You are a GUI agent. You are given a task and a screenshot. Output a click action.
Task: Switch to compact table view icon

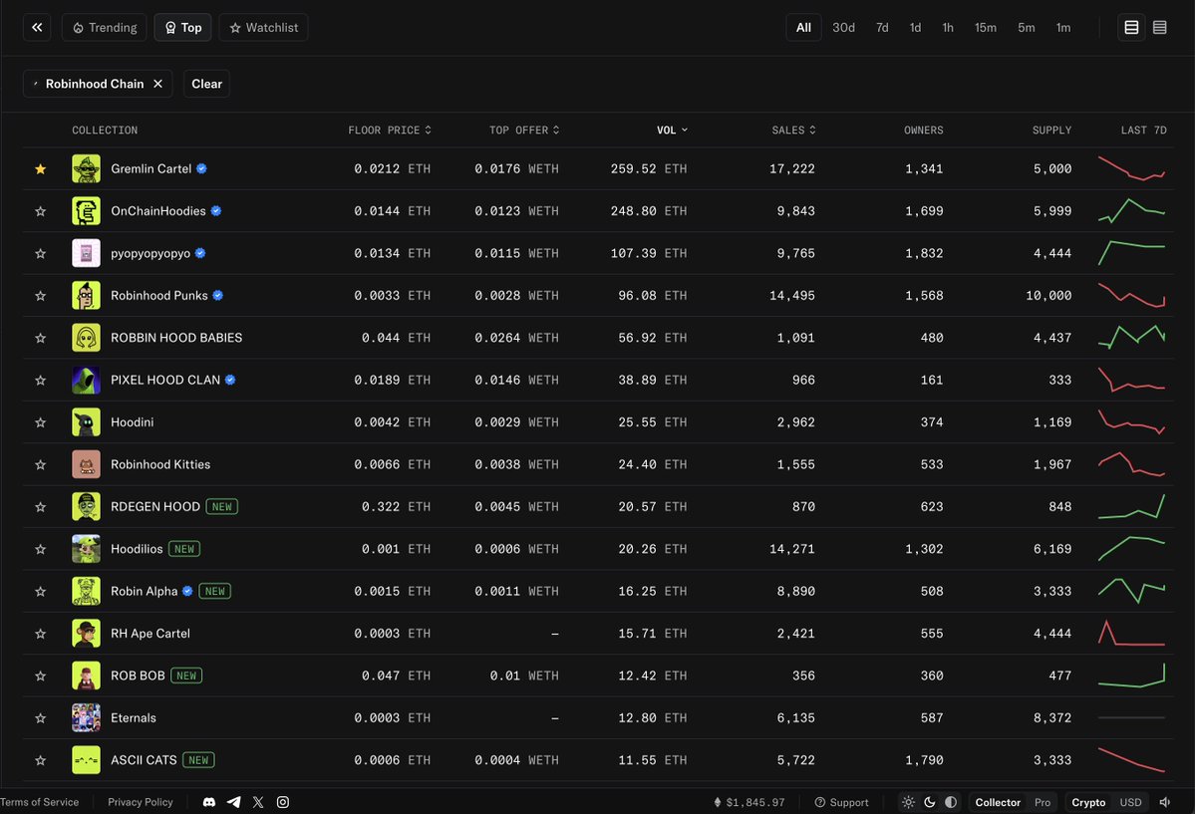click(x=1160, y=28)
